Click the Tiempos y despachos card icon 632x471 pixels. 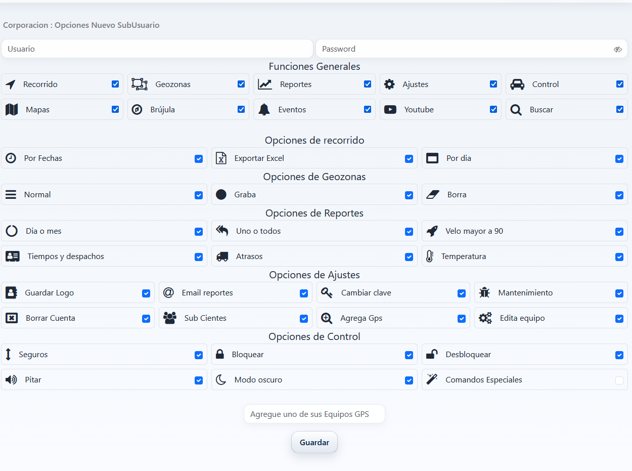pyautogui.click(x=13, y=256)
